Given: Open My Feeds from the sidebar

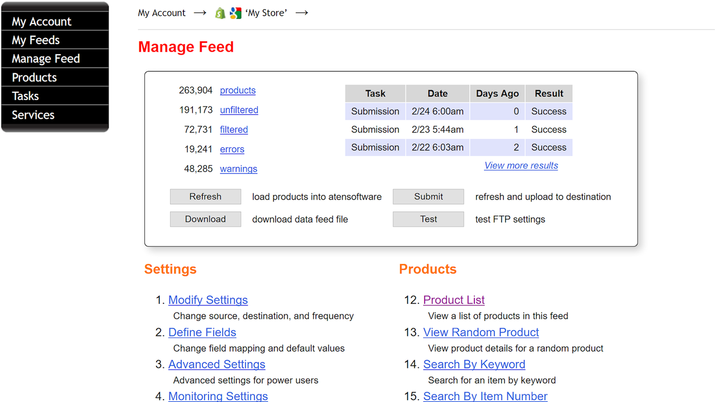Looking at the screenshot, I should click(35, 40).
